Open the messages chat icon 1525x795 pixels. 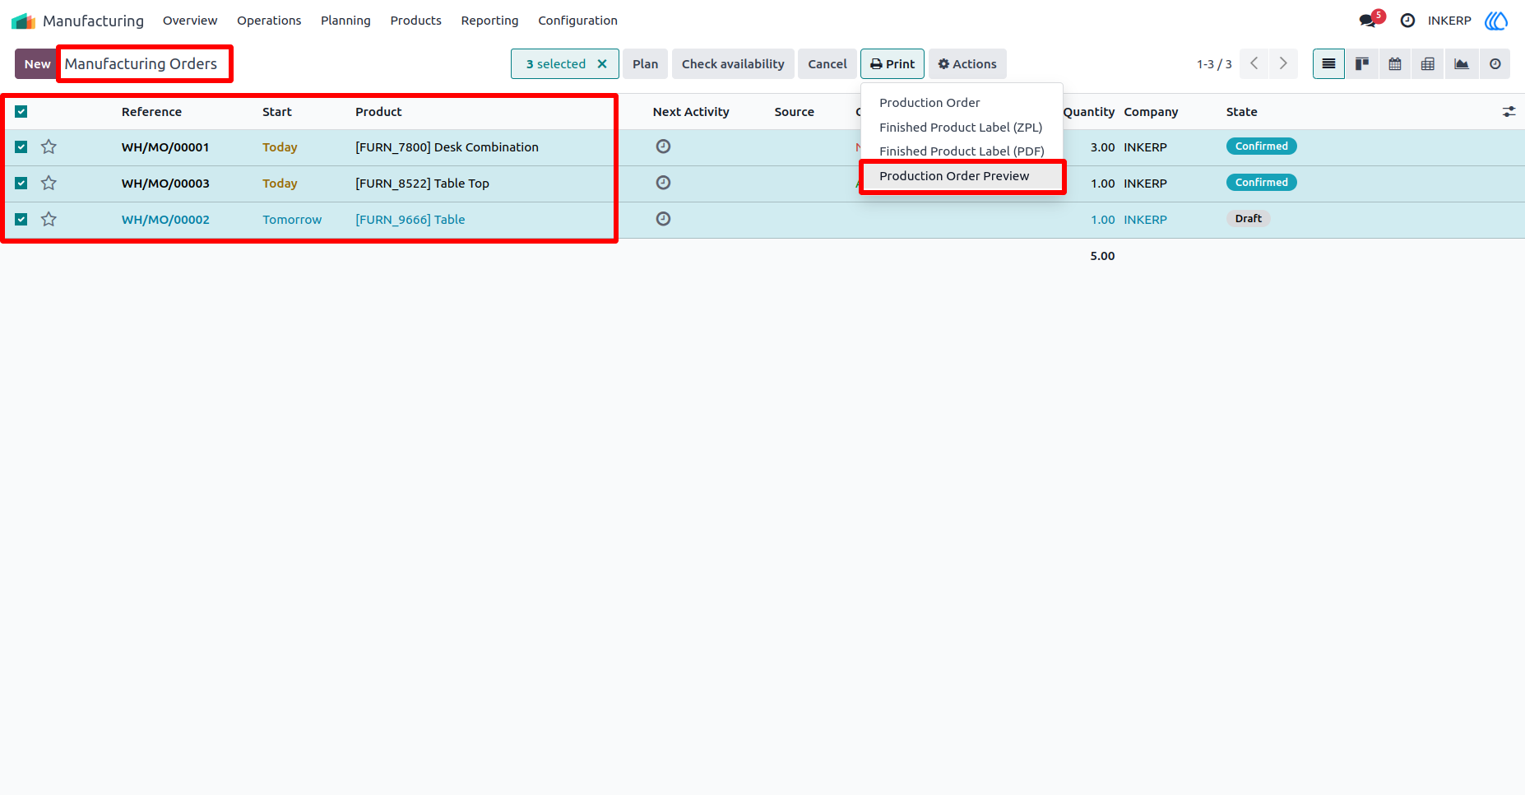point(1368,21)
